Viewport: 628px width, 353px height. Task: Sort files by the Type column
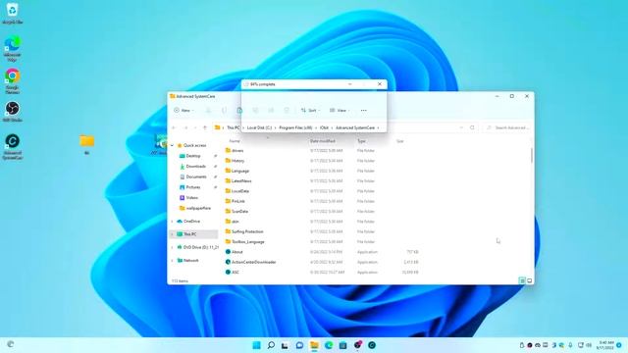(362, 141)
